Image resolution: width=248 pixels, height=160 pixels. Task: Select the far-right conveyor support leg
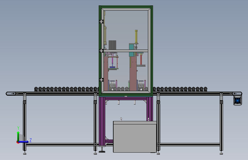point(221,124)
